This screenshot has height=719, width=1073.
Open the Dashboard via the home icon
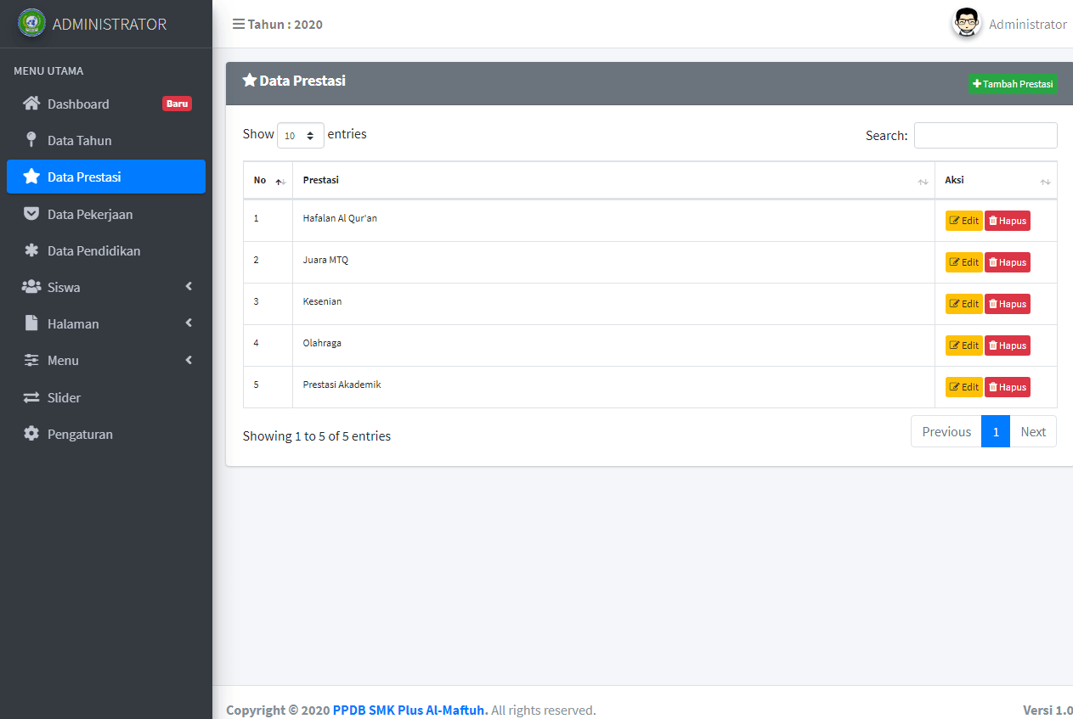click(28, 104)
